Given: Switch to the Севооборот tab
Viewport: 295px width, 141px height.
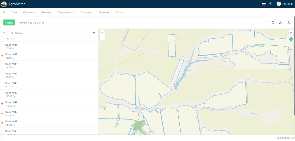Looking at the screenshot, I should pos(29,12).
